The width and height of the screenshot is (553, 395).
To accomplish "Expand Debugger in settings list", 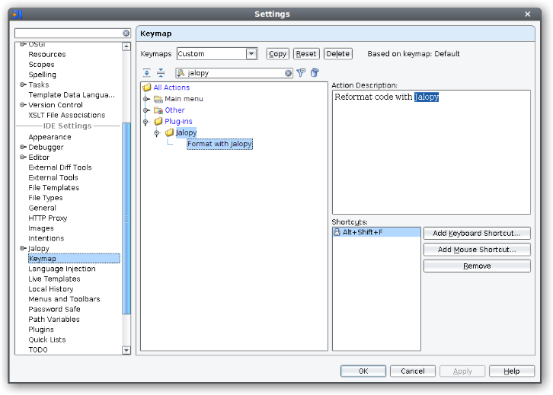I will point(23,147).
